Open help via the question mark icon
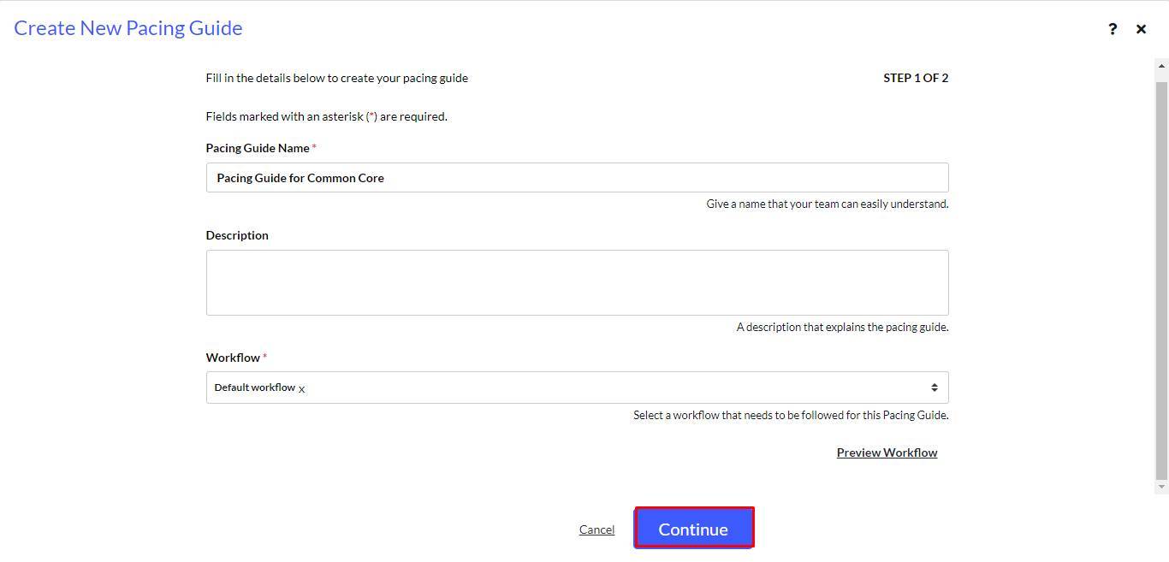The height and width of the screenshot is (562, 1169). (1113, 29)
